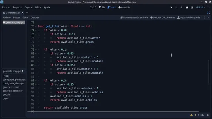Toggle distraction-free mode icon
The width and height of the screenshot is (212, 119).
[208, 13]
